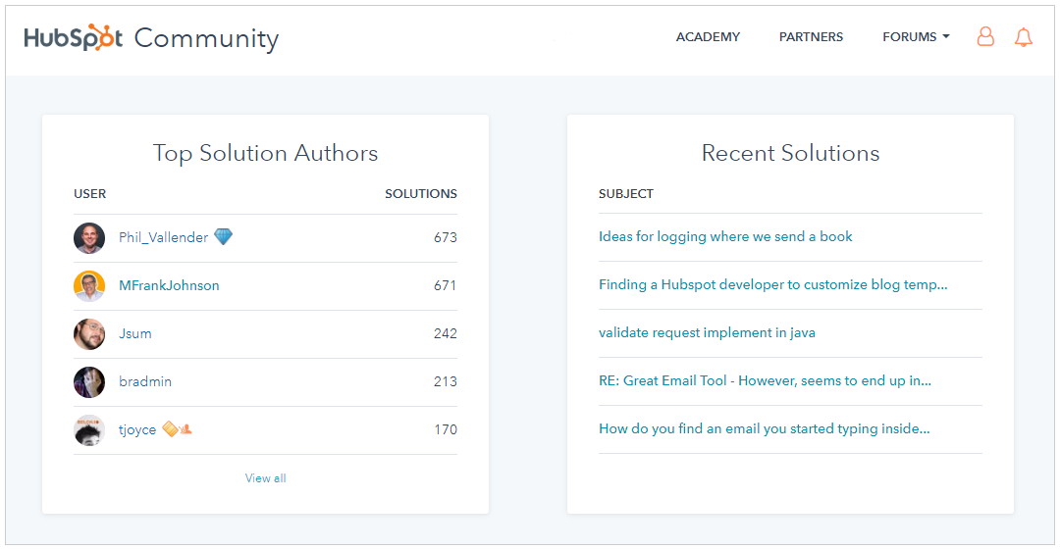Click the orange badge next to tjoyce

coord(178,428)
